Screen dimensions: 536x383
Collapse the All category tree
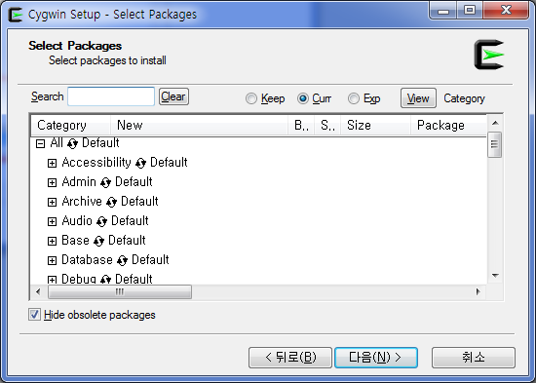(x=40, y=143)
